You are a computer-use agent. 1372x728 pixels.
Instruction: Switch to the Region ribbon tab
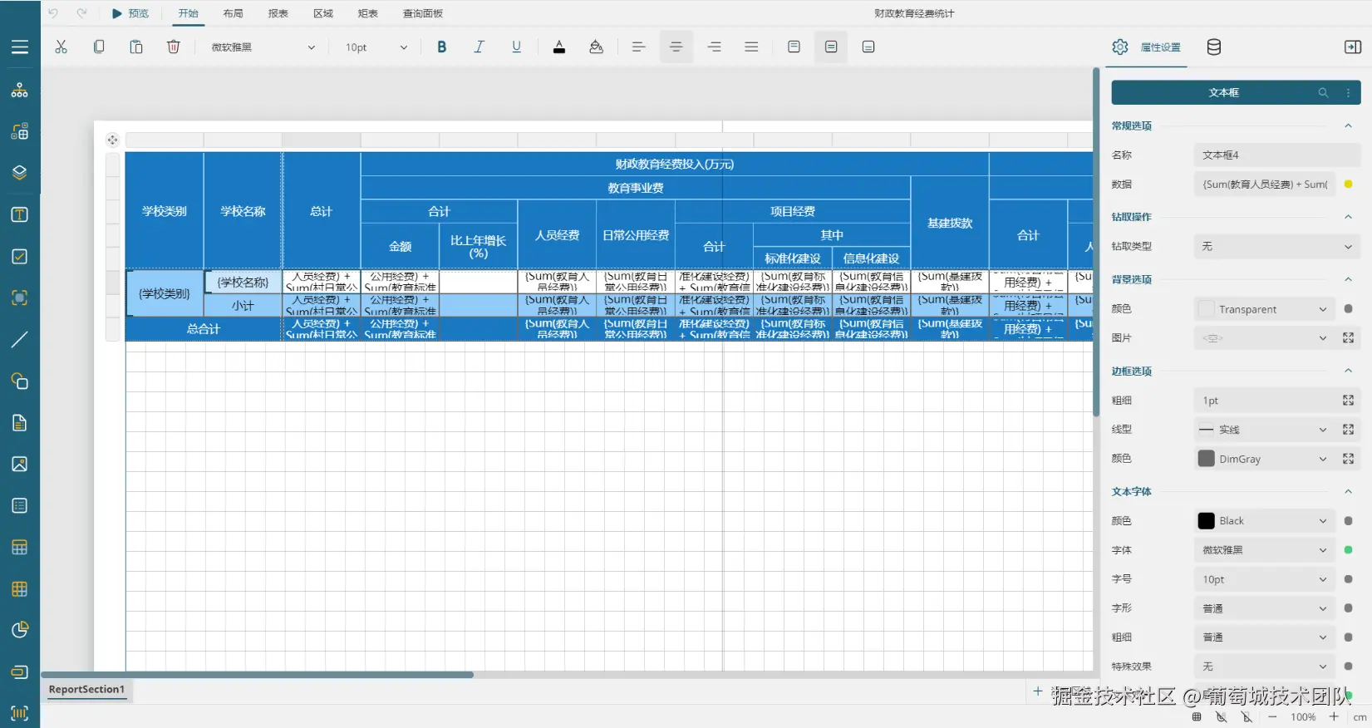point(323,13)
